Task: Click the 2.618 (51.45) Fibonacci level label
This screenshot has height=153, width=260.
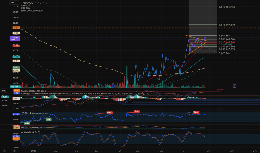Action: point(227,7)
